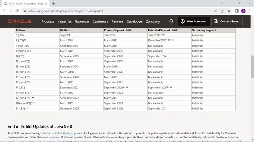Image resolution: width=254 pixels, height=142 pixels.
Task: Select the 11 (LTS) release cell
Action: pos(37,56)
